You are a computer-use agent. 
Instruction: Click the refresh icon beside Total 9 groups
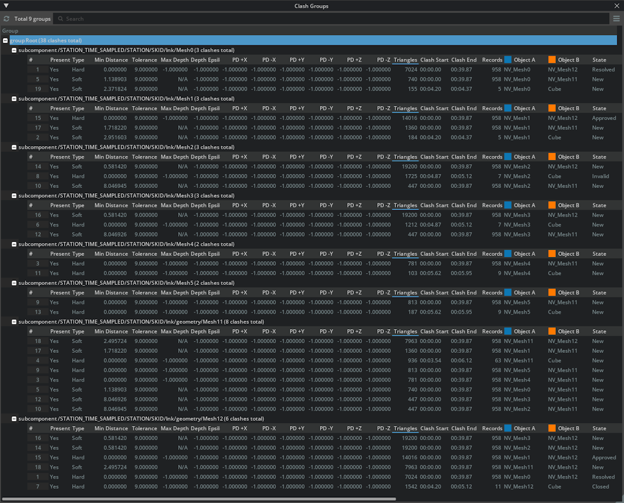click(7, 19)
